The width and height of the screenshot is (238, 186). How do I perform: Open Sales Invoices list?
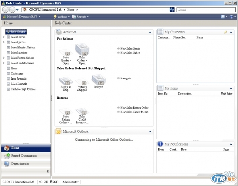(x=17, y=53)
